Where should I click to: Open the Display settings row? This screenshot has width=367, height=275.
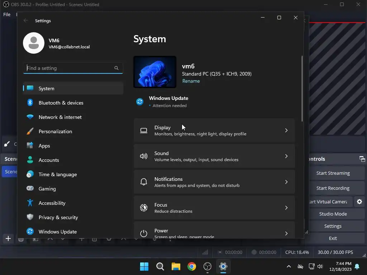pos(214,130)
